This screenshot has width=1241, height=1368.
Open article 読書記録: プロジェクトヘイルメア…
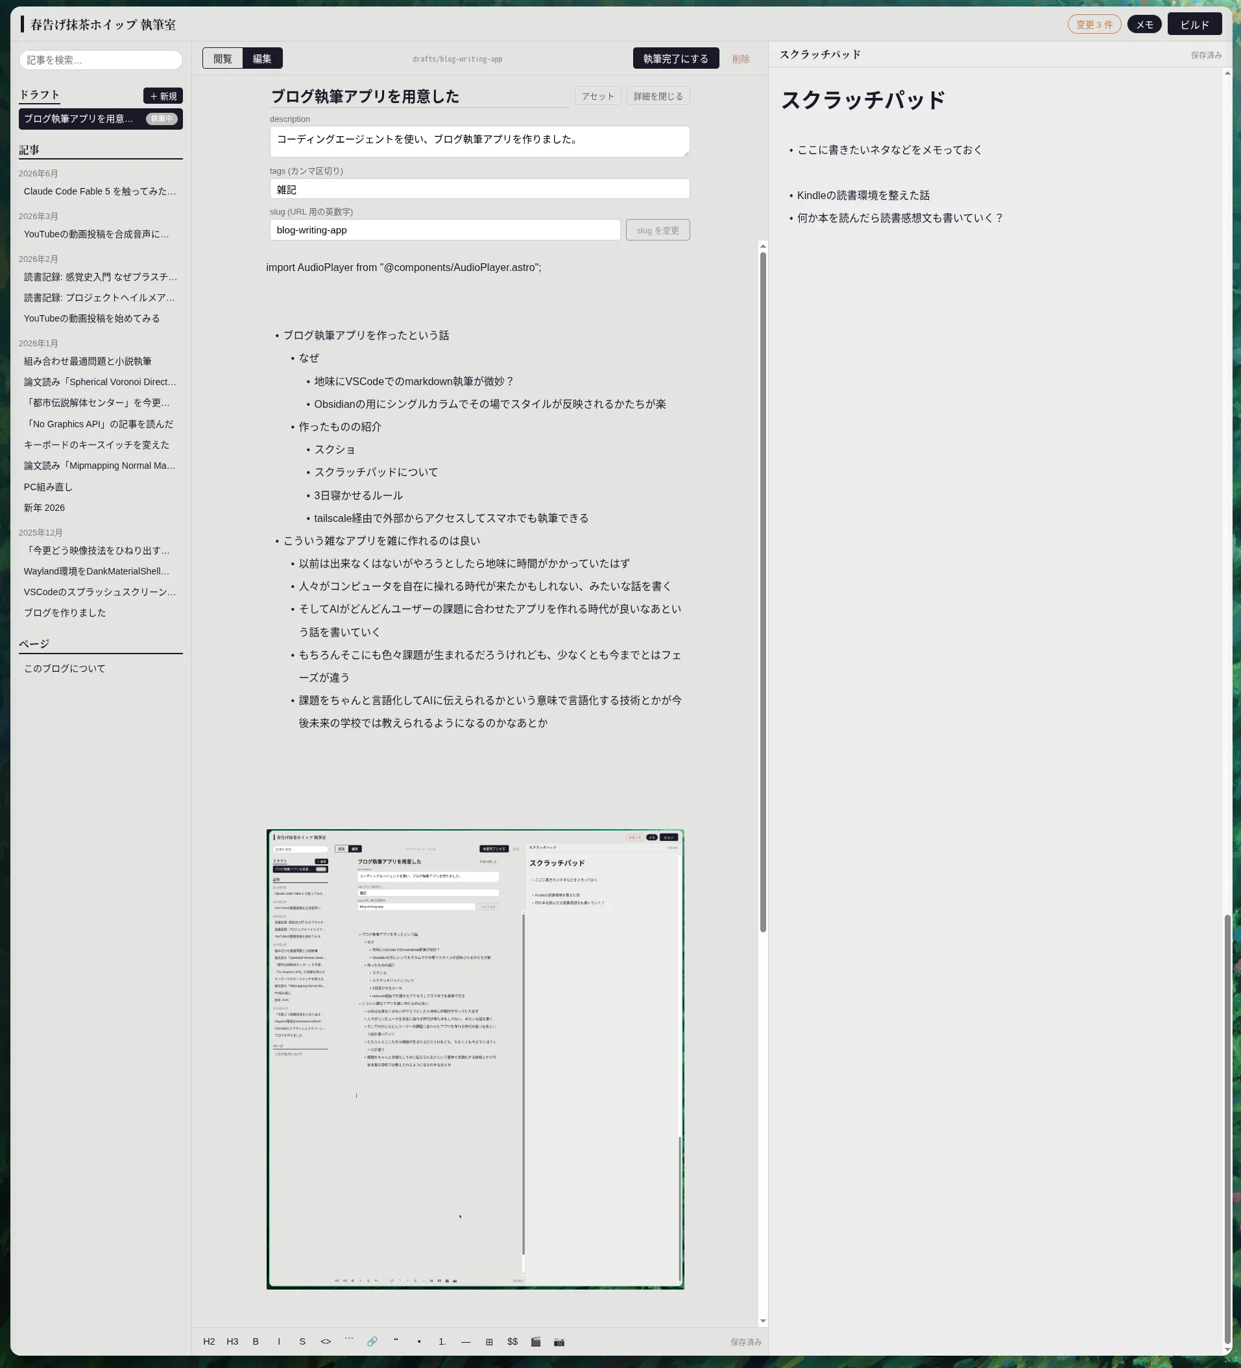pyautogui.click(x=101, y=297)
